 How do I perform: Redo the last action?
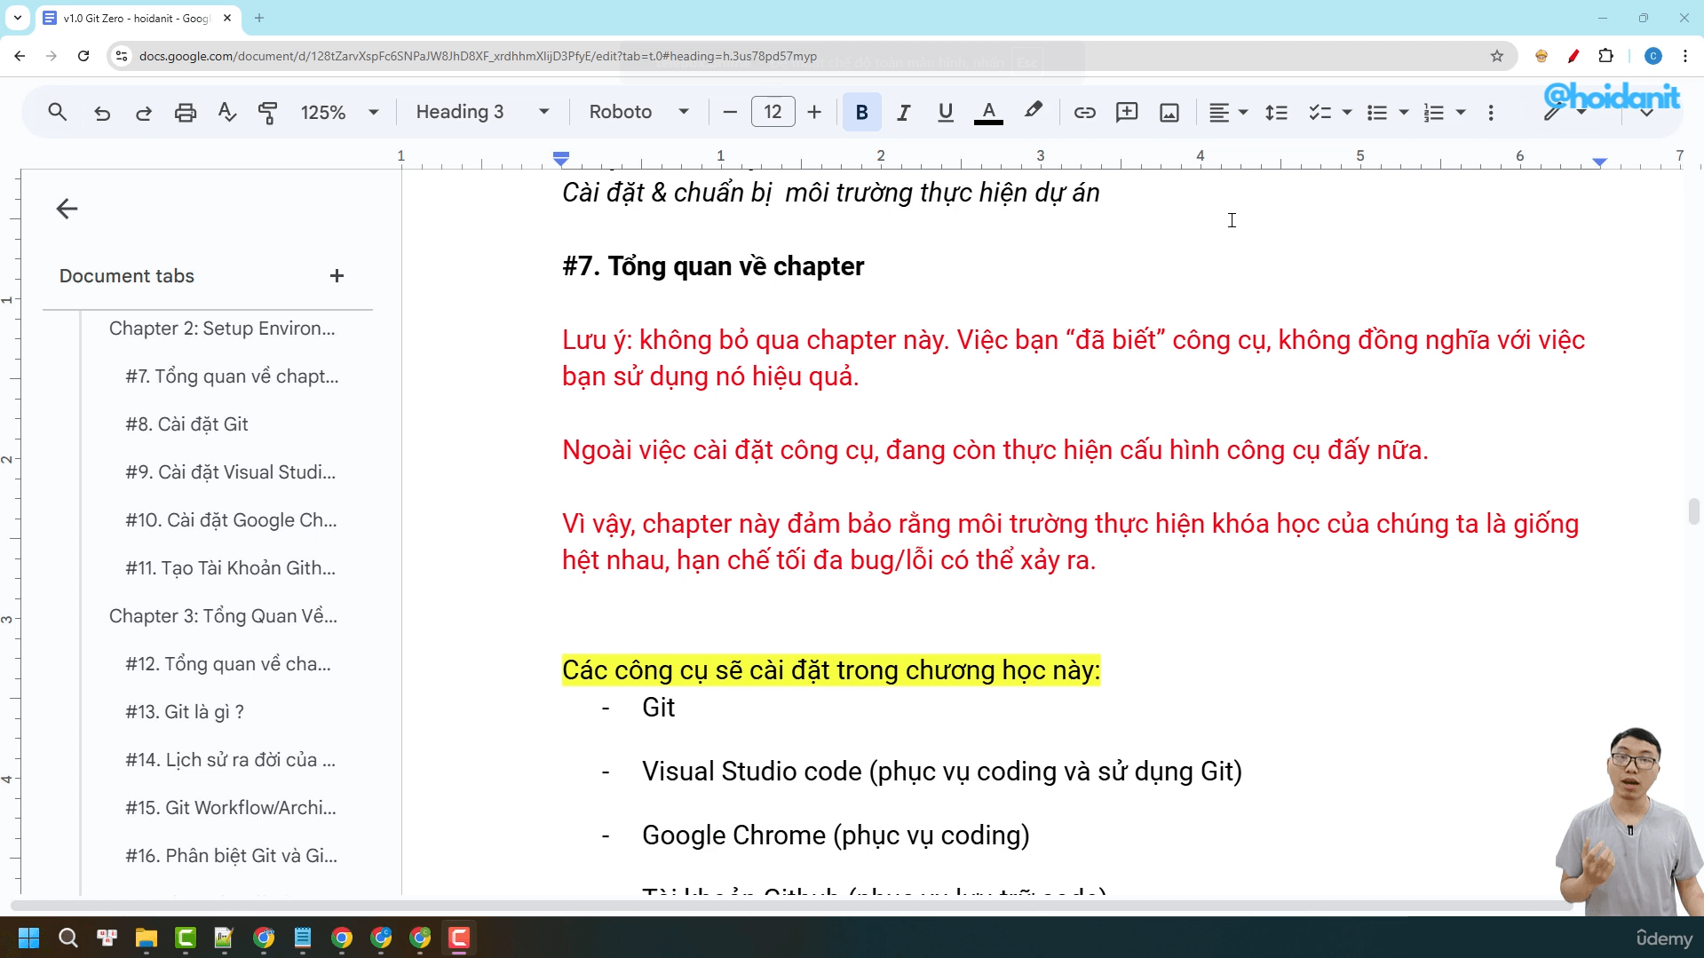pos(143,113)
